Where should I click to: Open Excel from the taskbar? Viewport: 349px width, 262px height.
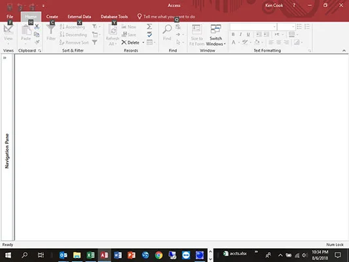[90, 255]
